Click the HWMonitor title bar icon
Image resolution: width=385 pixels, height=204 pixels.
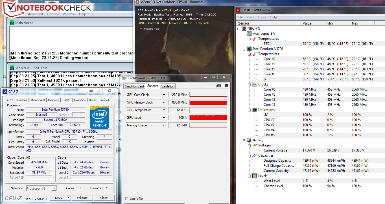click(238, 10)
